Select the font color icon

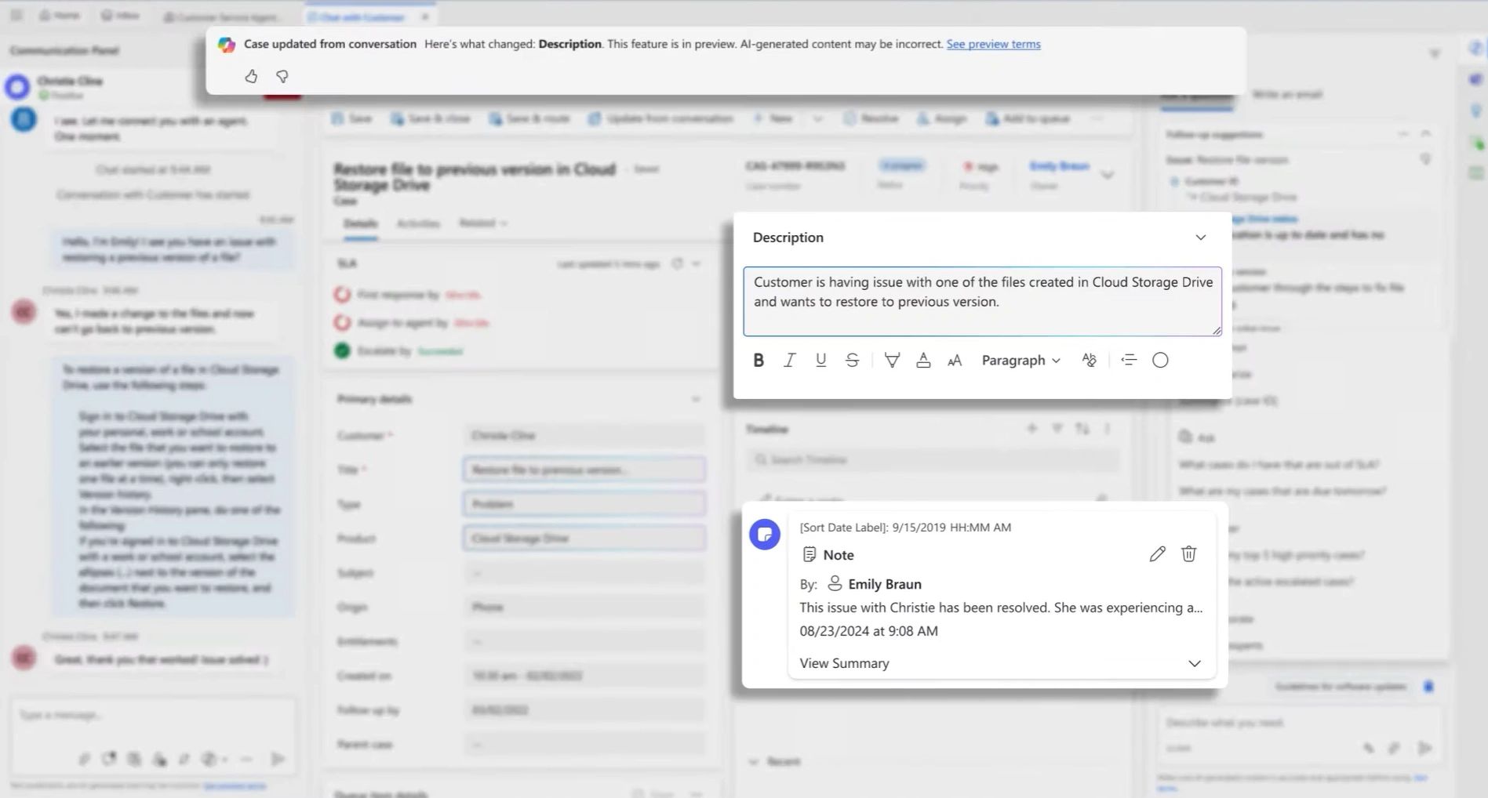coord(923,360)
